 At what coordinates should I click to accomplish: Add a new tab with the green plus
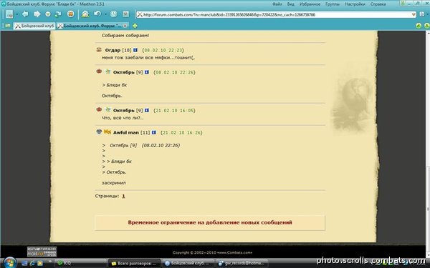pyautogui.click(x=135, y=26)
